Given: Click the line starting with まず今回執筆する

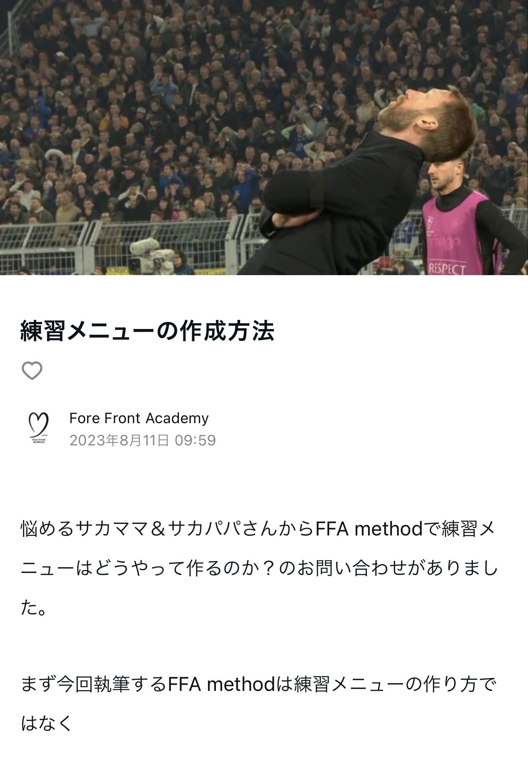Looking at the screenshot, I should click(259, 685).
